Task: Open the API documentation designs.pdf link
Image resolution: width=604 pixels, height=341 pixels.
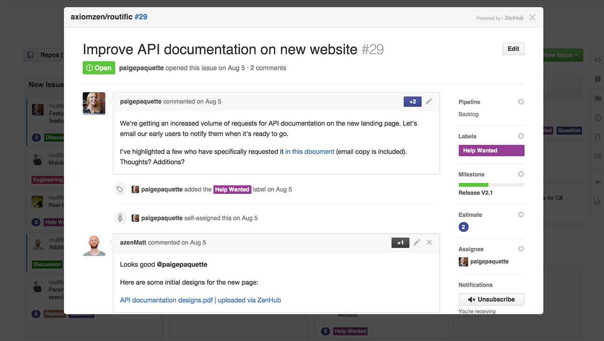Action: click(200, 300)
